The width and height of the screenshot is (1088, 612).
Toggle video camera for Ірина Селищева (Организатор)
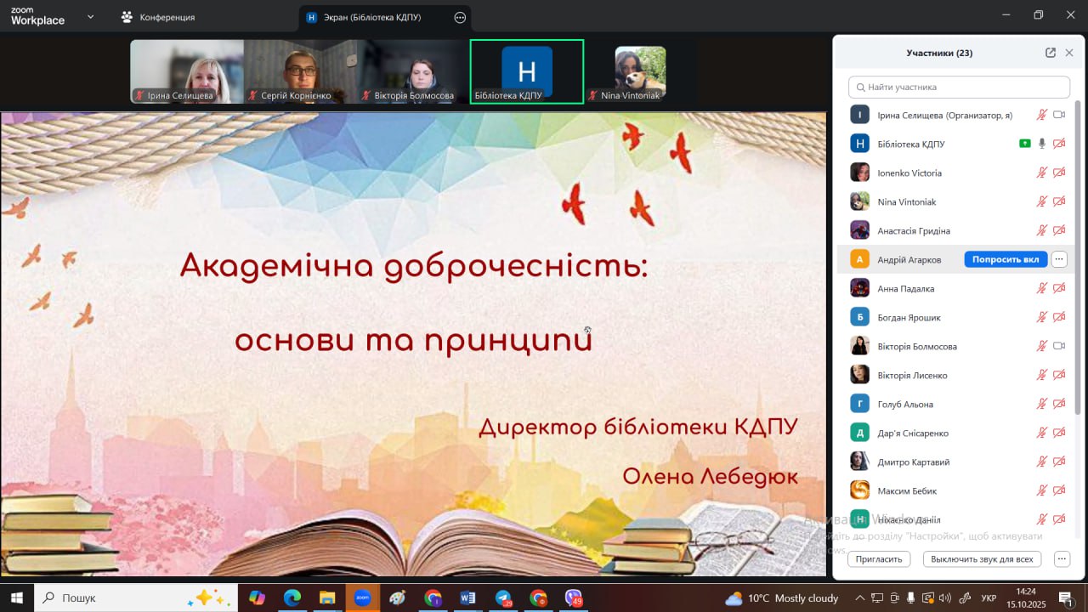1059,115
